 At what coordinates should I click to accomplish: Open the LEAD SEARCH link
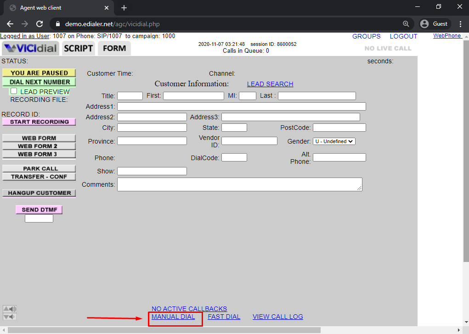pyautogui.click(x=270, y=84)
